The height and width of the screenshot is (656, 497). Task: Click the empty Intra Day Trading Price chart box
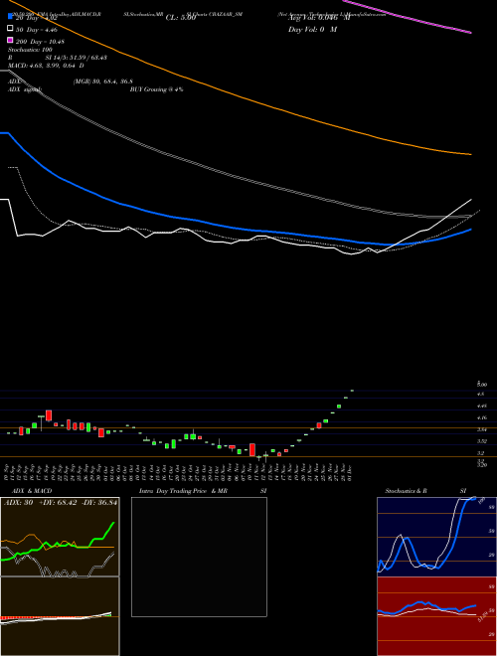[x=199, y=557]
